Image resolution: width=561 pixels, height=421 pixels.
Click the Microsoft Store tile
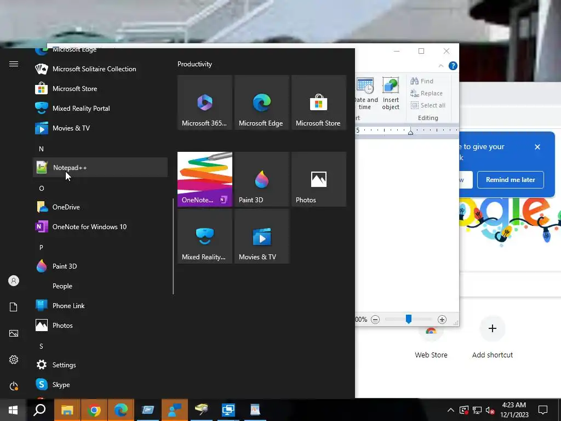(x=319, y=103)
